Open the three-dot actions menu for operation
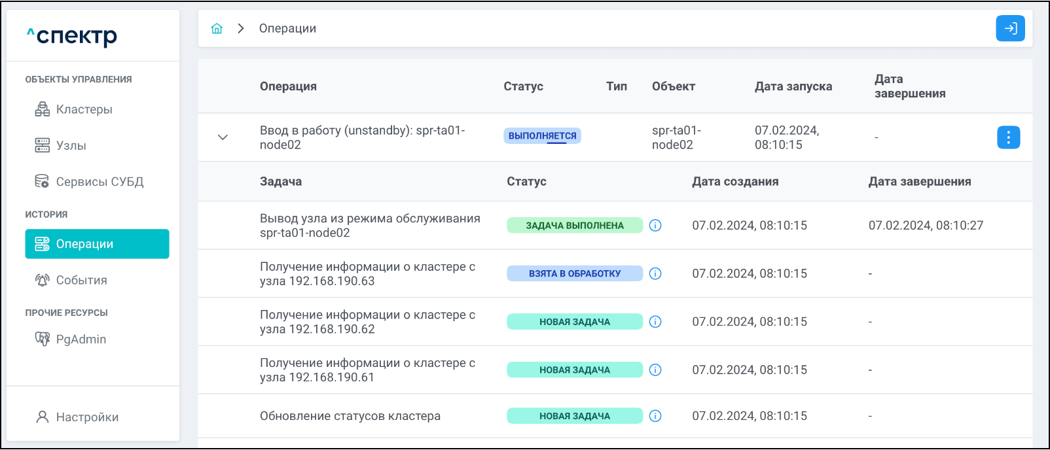The width and height of the screenshot is (1050, 450). pos(1008,137)
